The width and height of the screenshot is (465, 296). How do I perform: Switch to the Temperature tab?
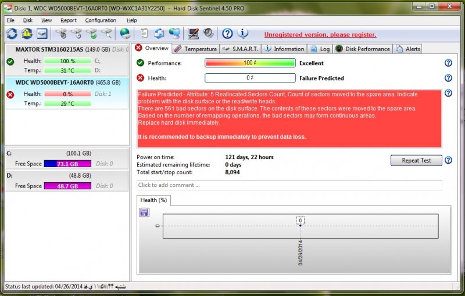(195, 49)
